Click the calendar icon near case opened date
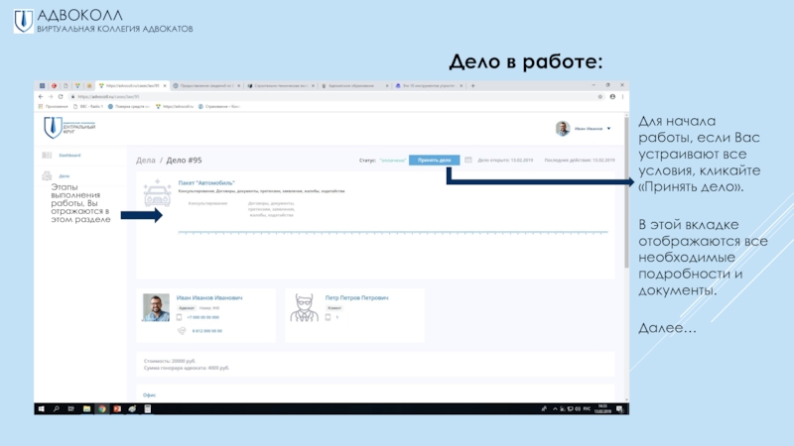Screen dimensions: 794x446 point(467,160)
